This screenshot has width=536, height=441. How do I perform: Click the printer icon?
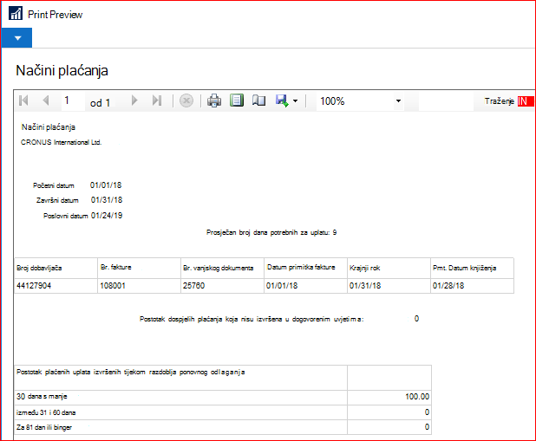(214, 101)
